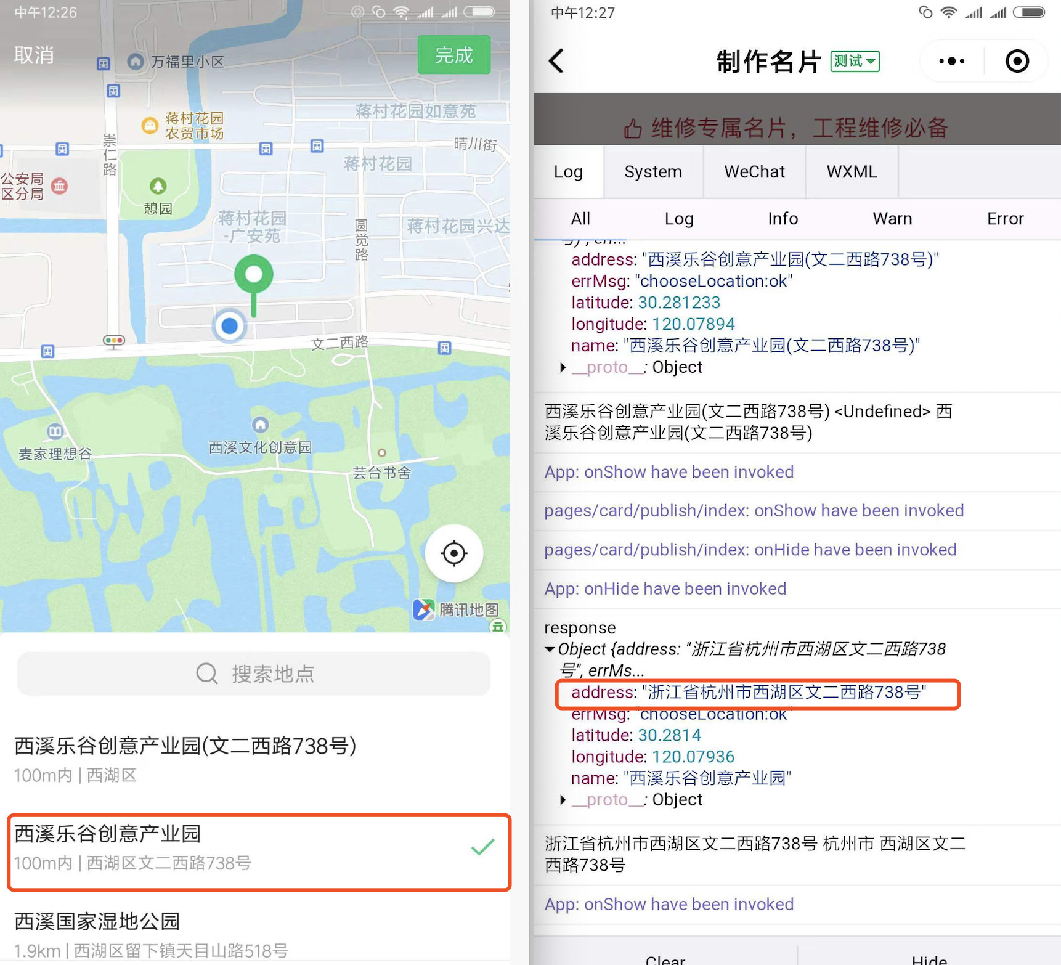Image resolution: width=1061 pixels, height=965 pixels.
Task: Tap the 芸台书舍 point marker
Action: point(381,452)
